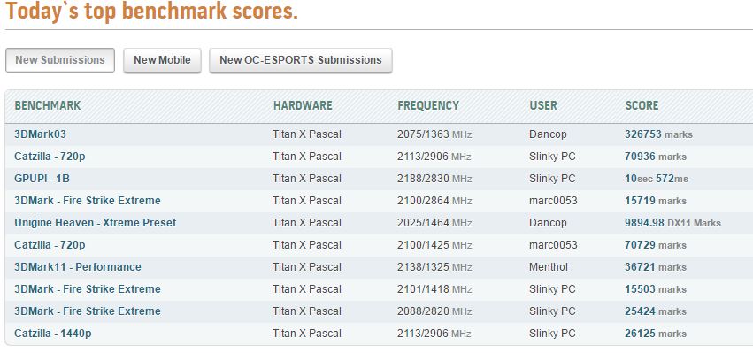Screen dimensions: 753x353
Task: Click Titan X Pascal in Unigine Heaven row
Action: point(307,223)
